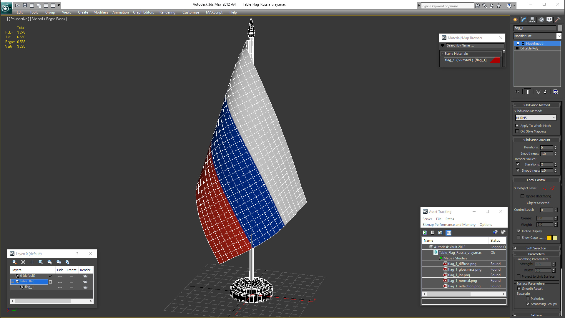Toggle Show End Result icon
This screenshot has width=565, height=318.
528,92
